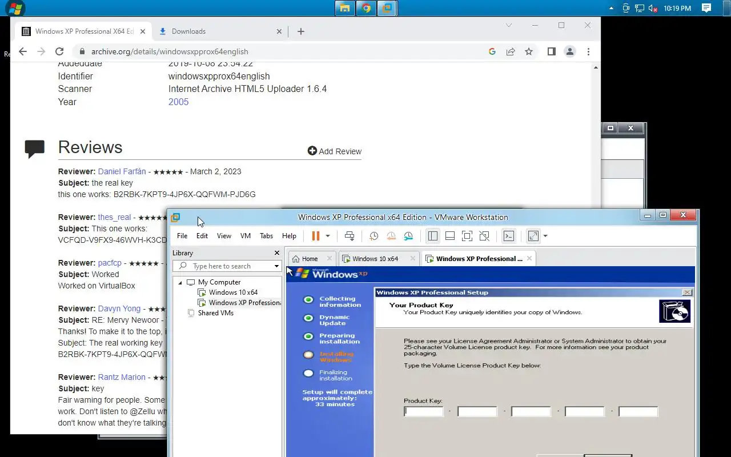Open VMware Edit menu
The height and width of the screenshot is (457, 731).
coord(202,236)
